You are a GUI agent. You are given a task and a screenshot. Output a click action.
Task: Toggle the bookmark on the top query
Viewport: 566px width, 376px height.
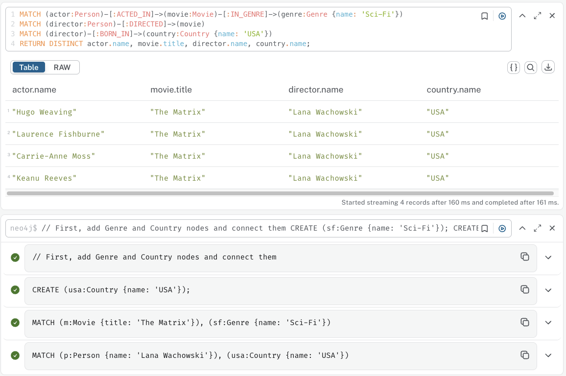click(484, 16)
